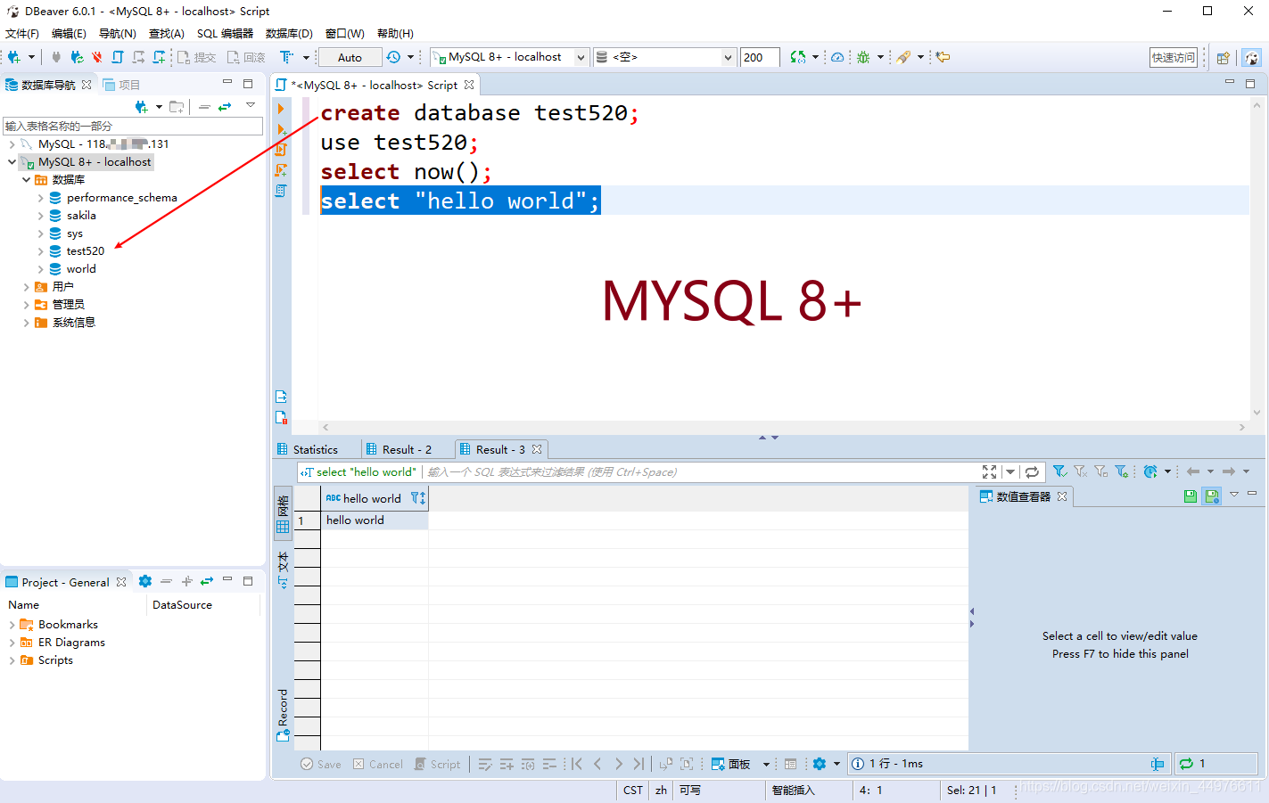Click the link-with-editor arrows in navigator
1269x803 pixels.
pyautogui.click(x=225, y=107)
